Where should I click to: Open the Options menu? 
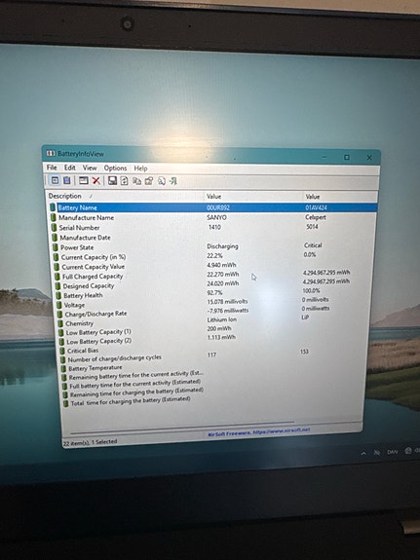pos(115,168)
